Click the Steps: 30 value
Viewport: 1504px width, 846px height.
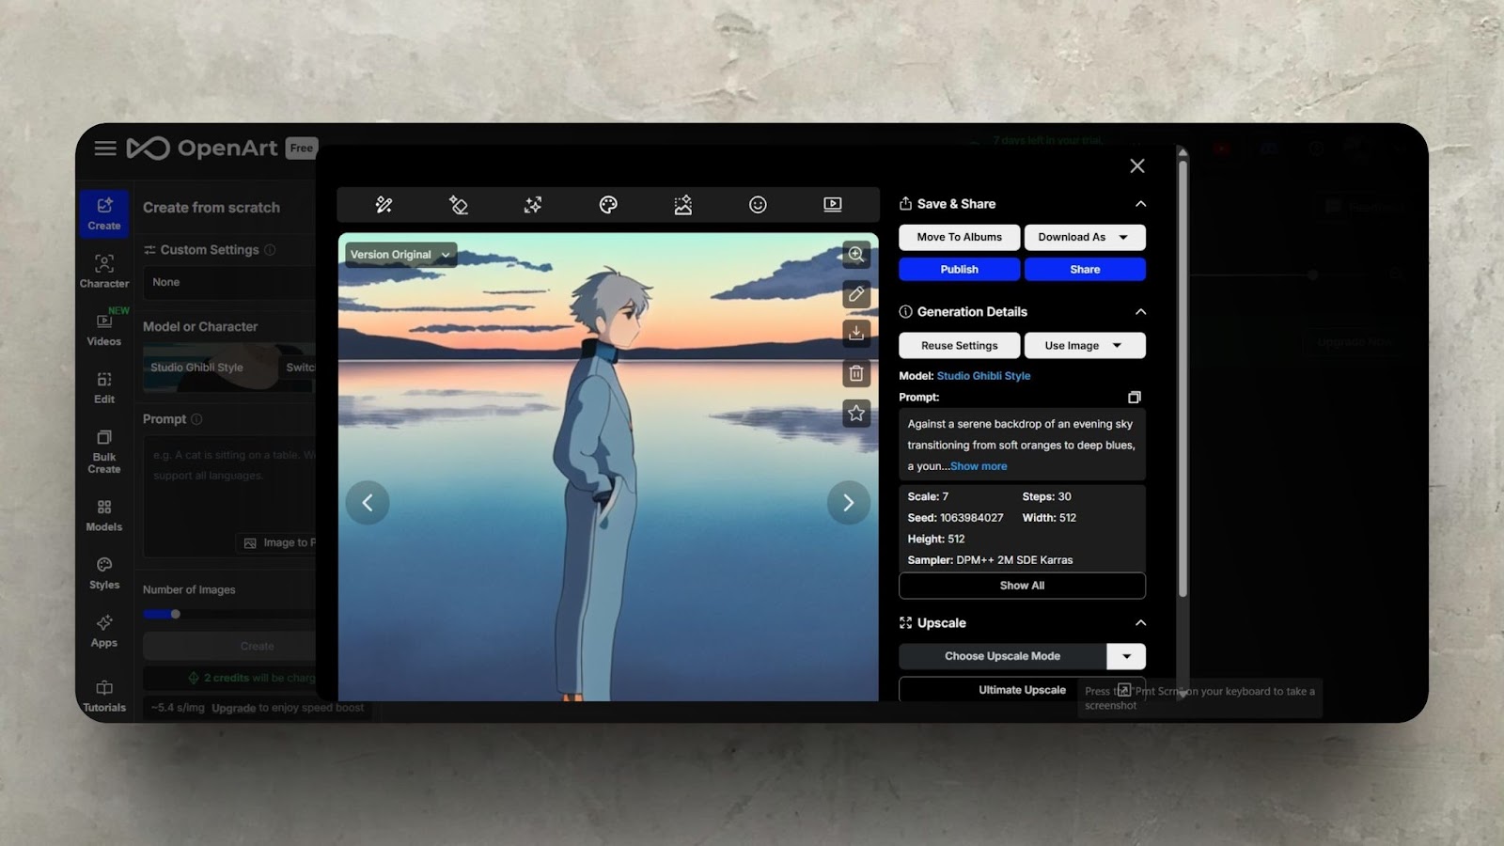click(x=1046, y=497)
